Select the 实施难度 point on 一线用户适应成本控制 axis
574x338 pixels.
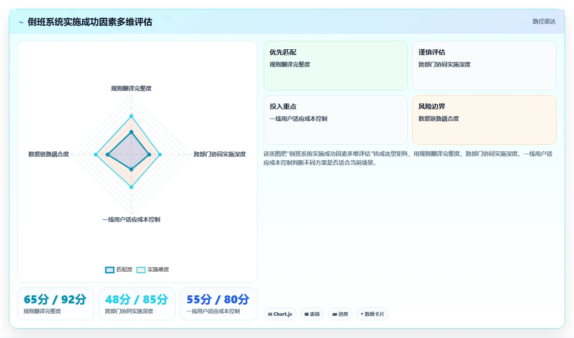(131, 187)
